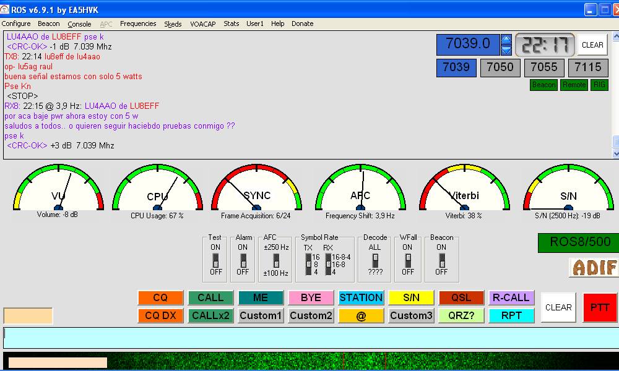Clear the transmit text with lower CLEAR button
Viewport: 619px width, 371px height.
coord(558,307)
